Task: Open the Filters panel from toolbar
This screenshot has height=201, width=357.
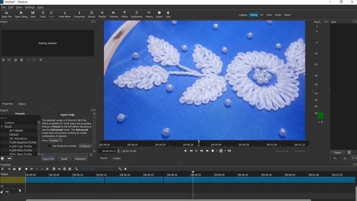Action: pyautogui.click(x=124, y=15)
